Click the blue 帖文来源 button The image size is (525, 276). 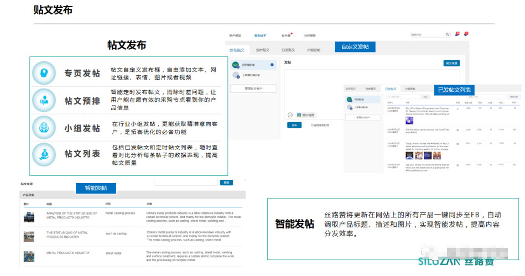point(451,64)
